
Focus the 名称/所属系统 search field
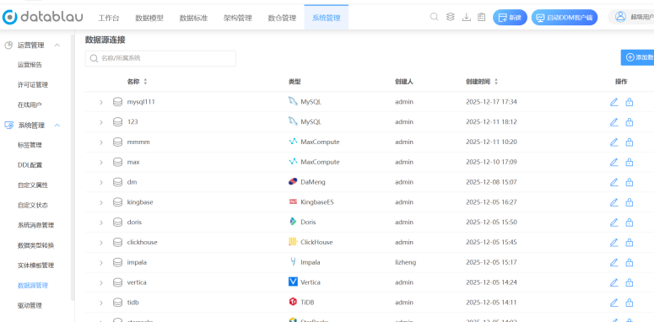(160, 58)
